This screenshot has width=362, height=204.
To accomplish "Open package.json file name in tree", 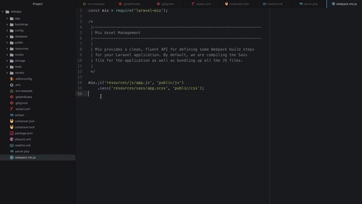I will coord(24,133).
